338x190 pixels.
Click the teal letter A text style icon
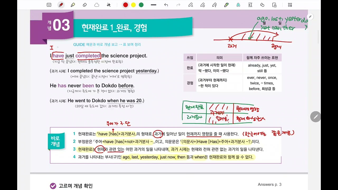pyautogui.click(x=238, y=5)
